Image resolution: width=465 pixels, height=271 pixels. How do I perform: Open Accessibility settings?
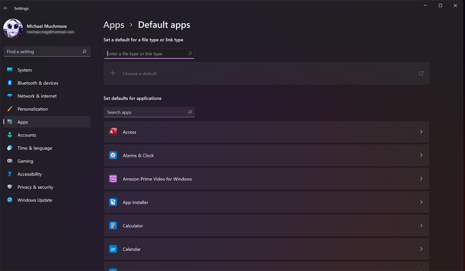pyautogui.click(x=47, y=174)
